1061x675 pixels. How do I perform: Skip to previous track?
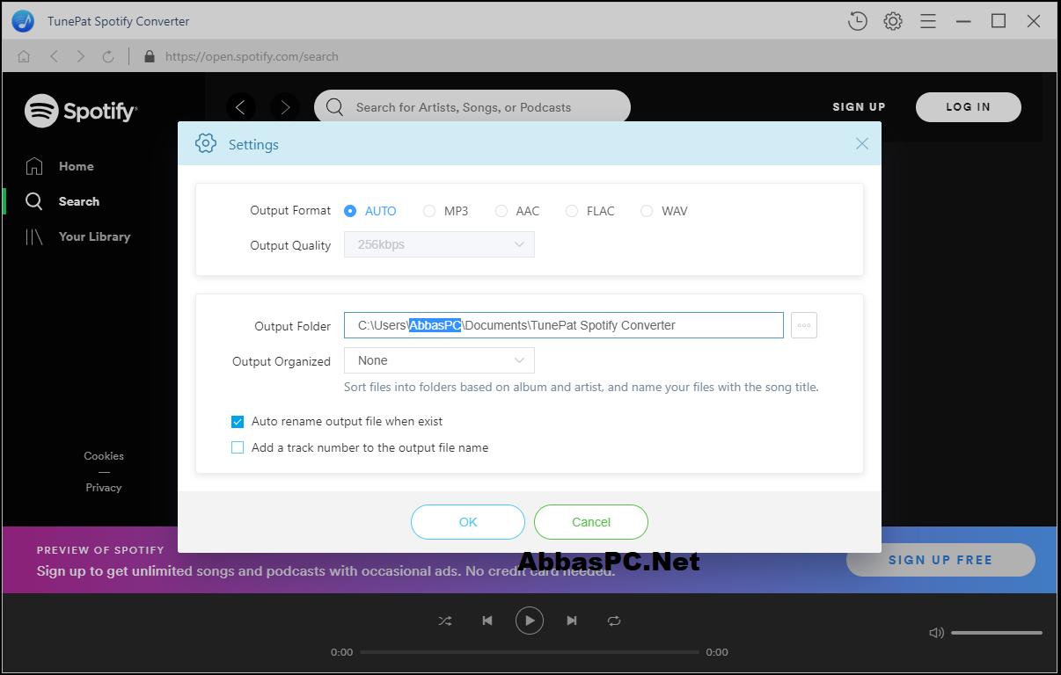point(487,621)
